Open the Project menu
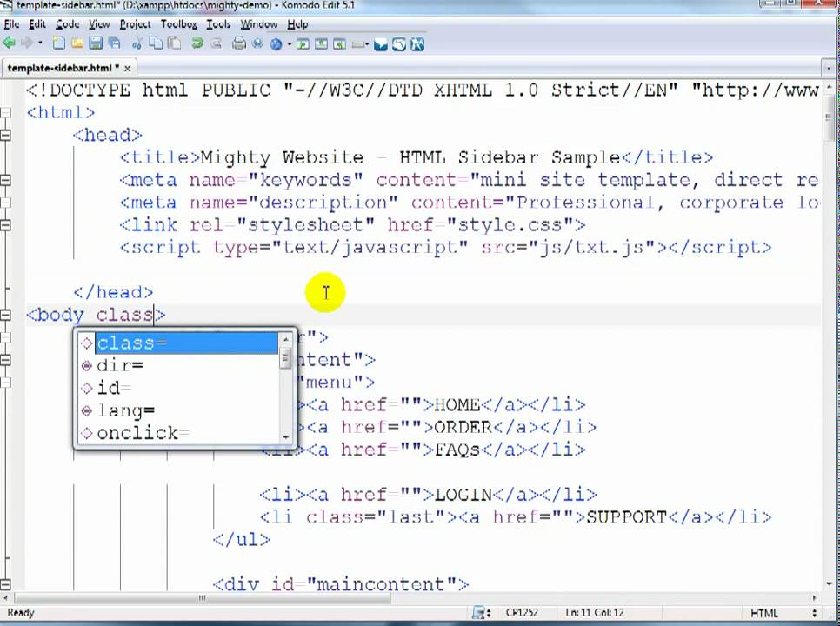Image resolution: width=840 pixels, height=626 pixels. [135, 24]
